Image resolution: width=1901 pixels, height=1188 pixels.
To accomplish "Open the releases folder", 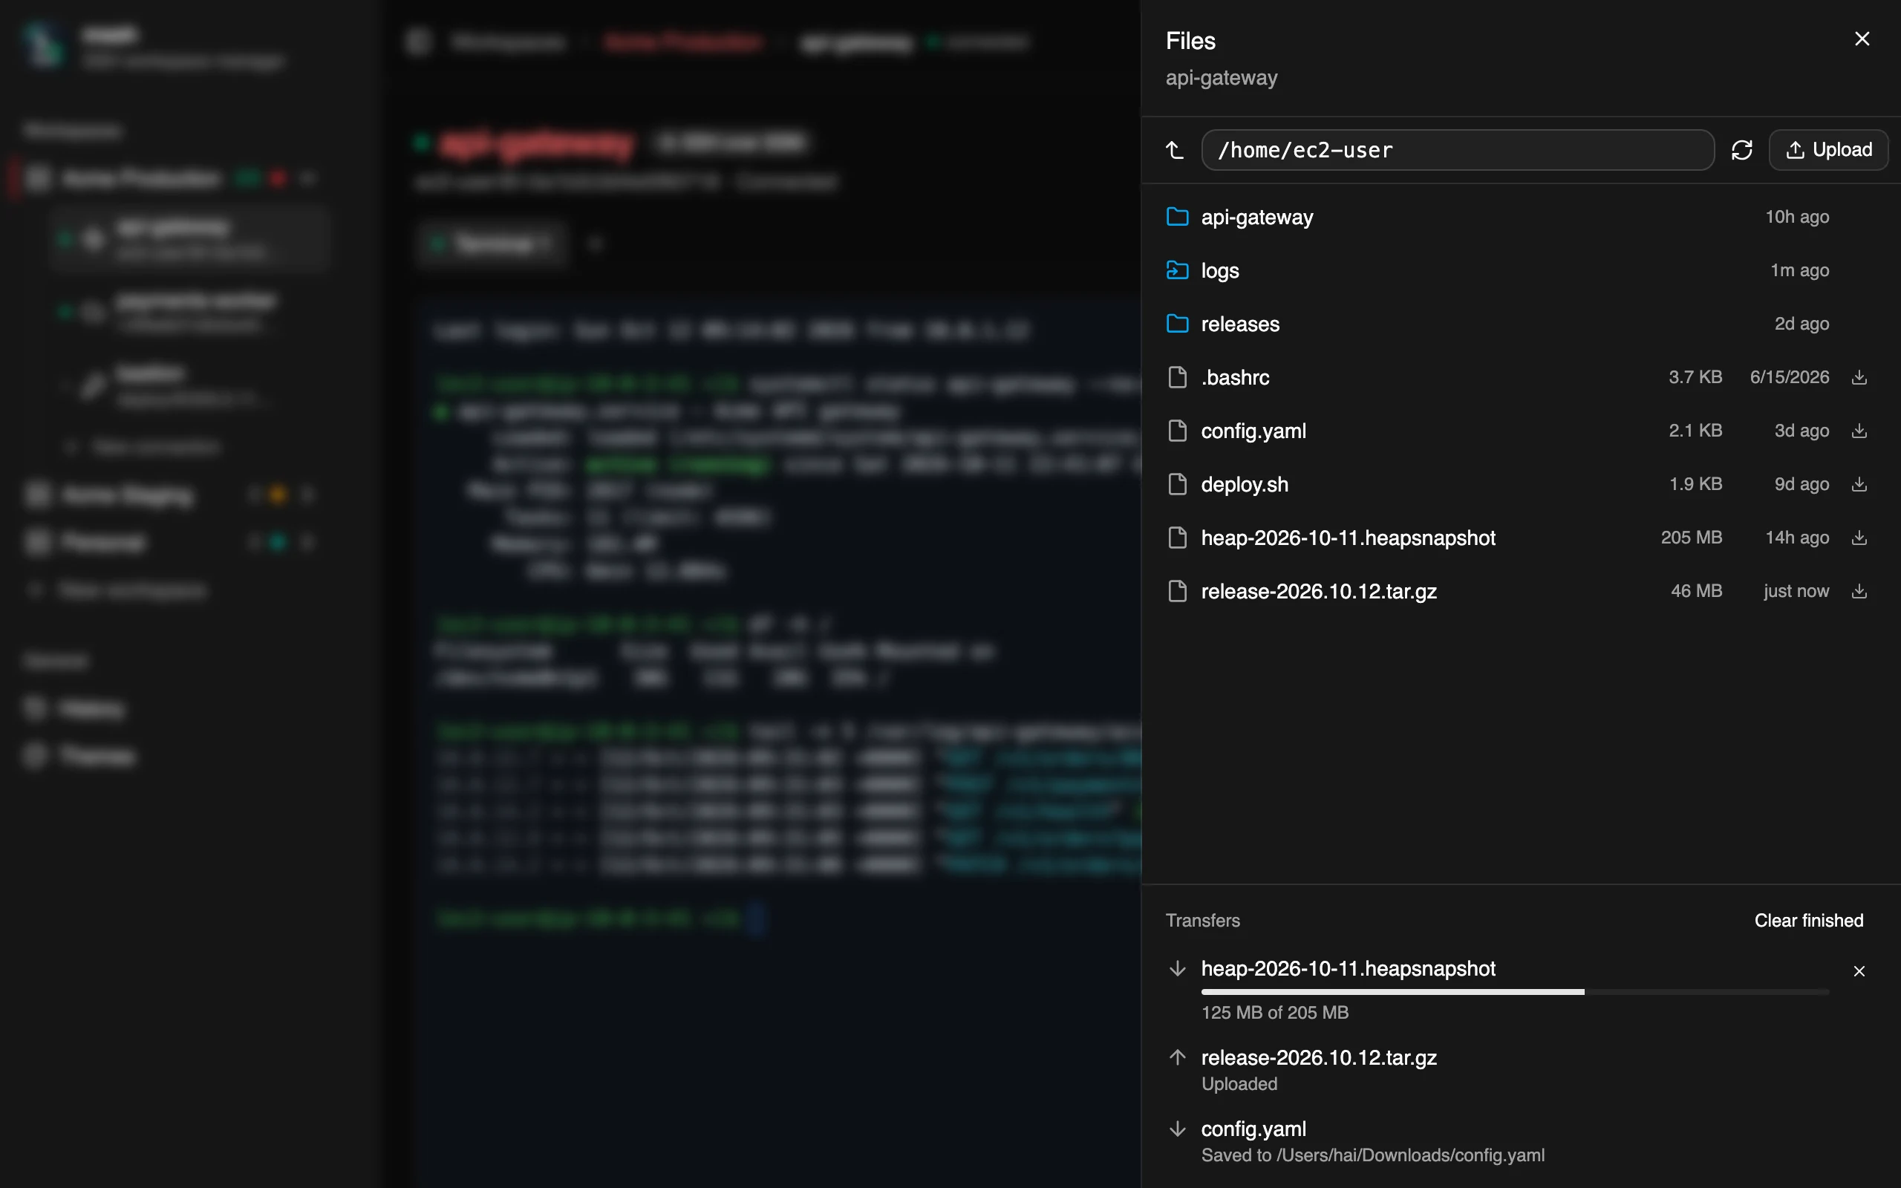I will click(1520, 324).
